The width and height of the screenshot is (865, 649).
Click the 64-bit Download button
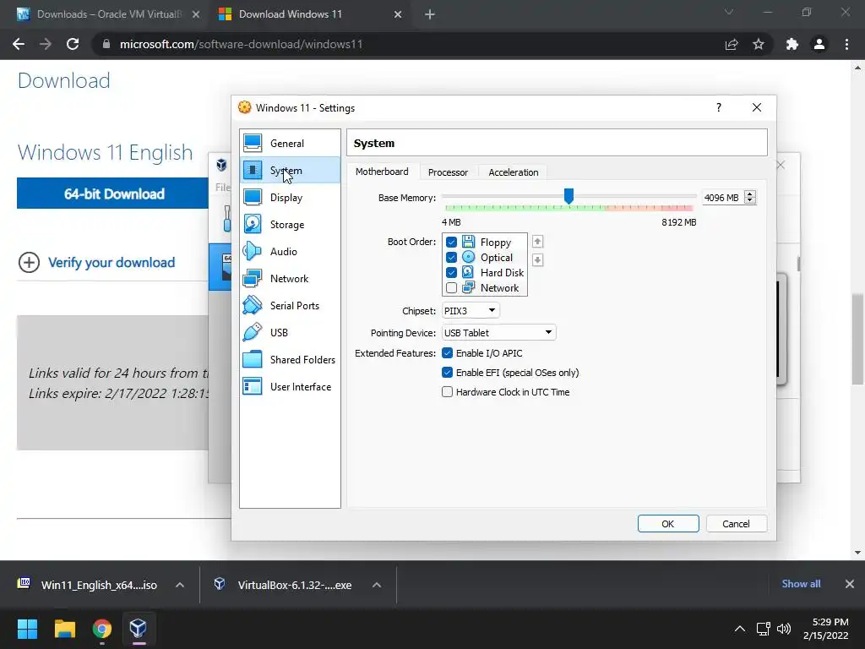114,194
